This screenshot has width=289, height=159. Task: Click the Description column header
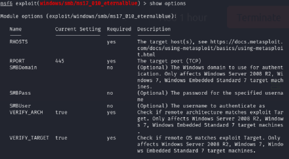coord(154,29)
